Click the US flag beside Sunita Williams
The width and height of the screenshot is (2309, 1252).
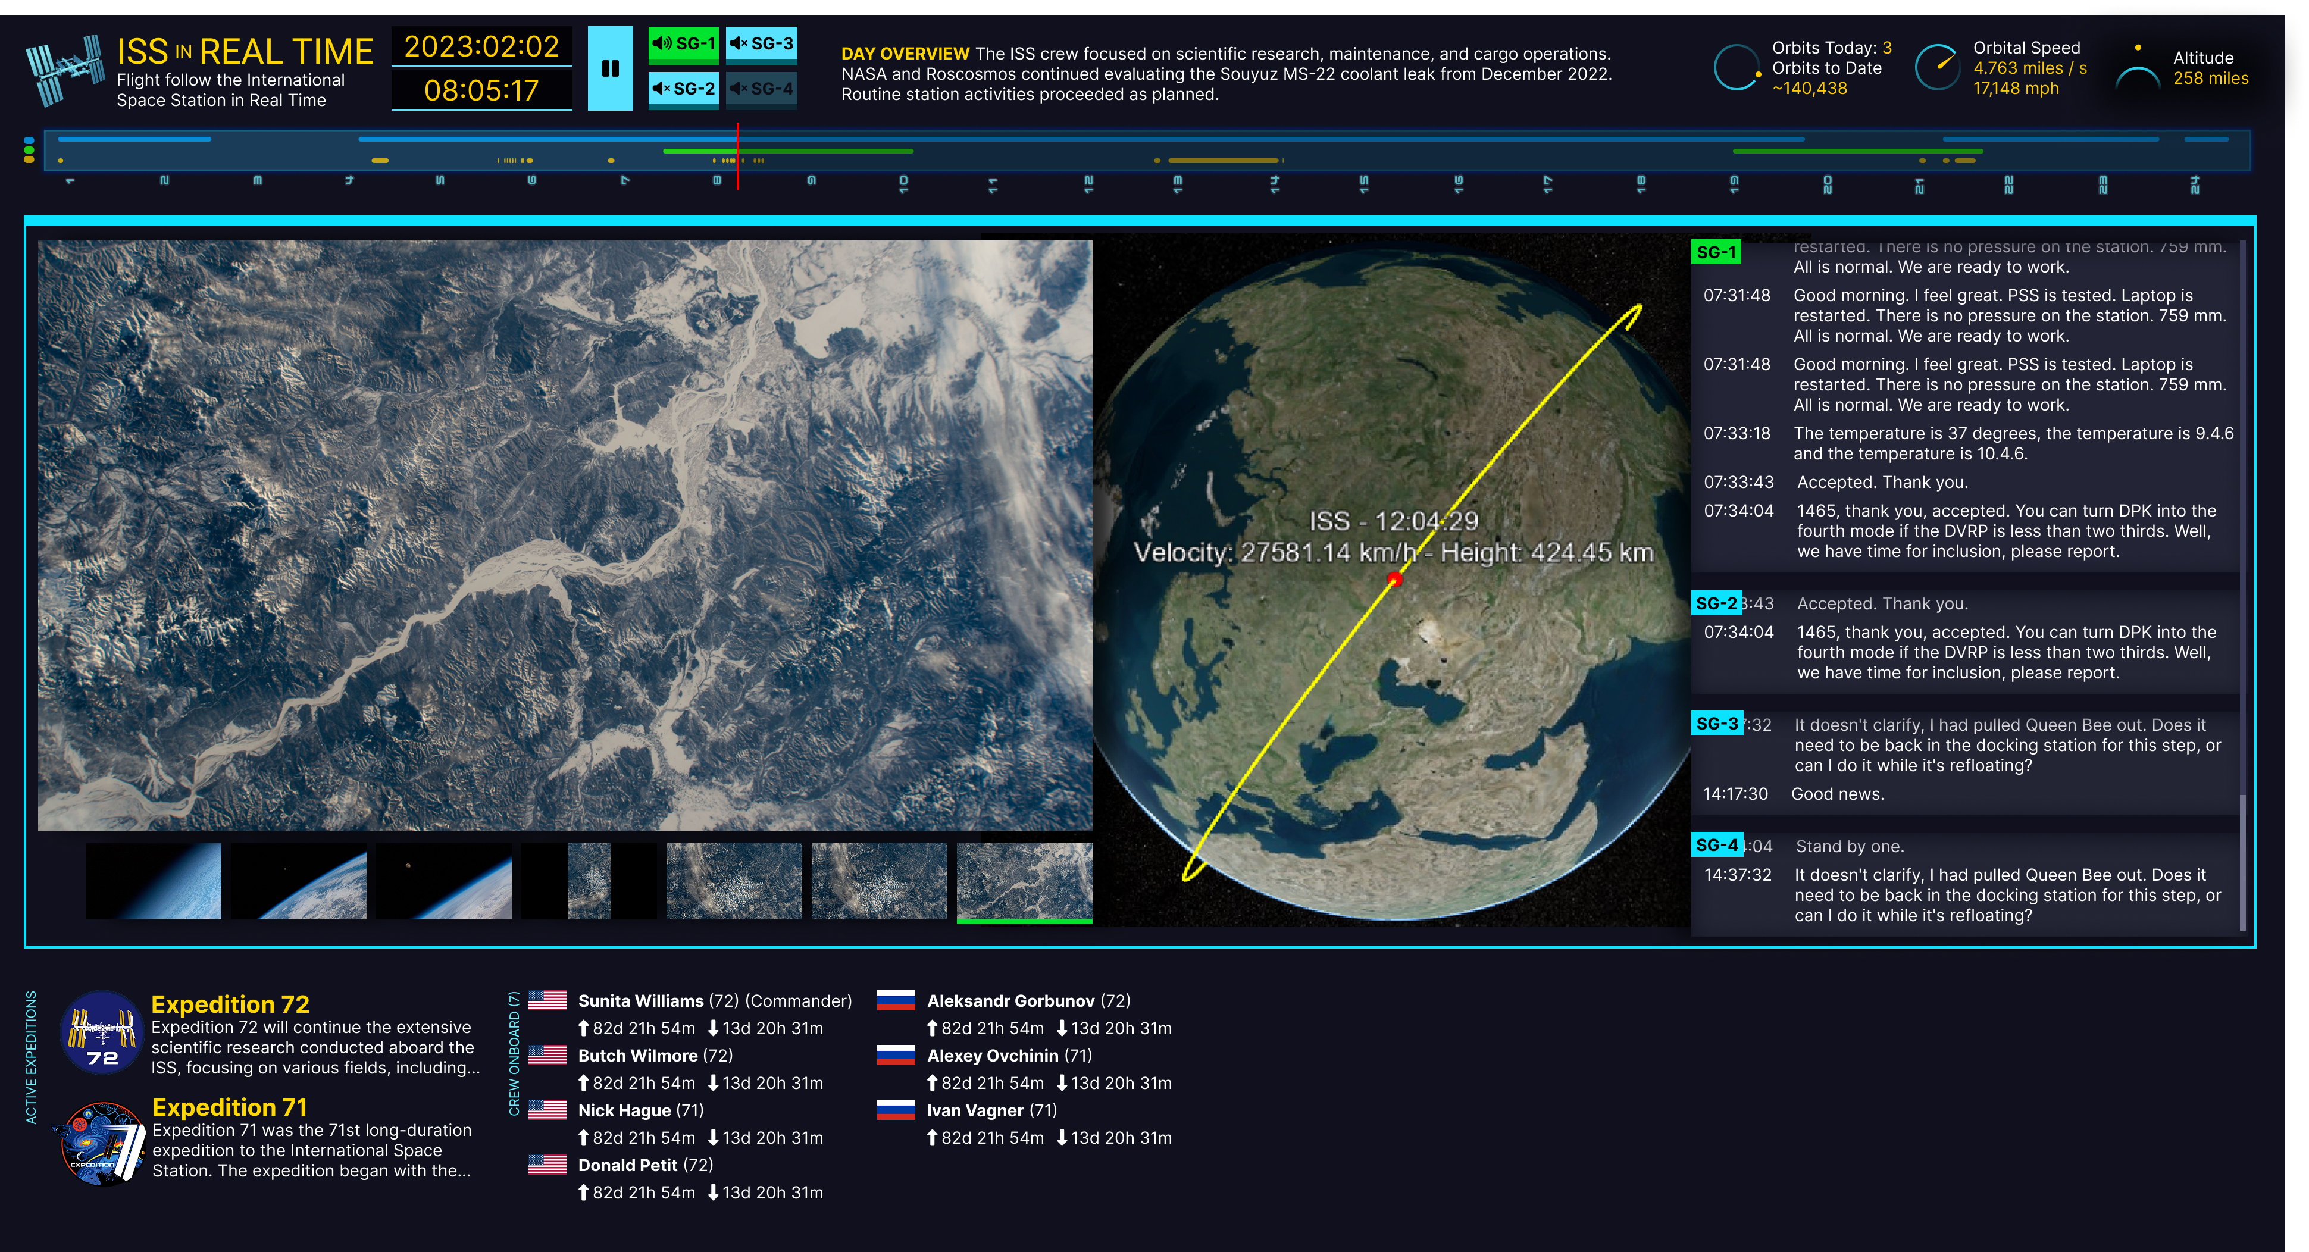tap(547, 1000)
